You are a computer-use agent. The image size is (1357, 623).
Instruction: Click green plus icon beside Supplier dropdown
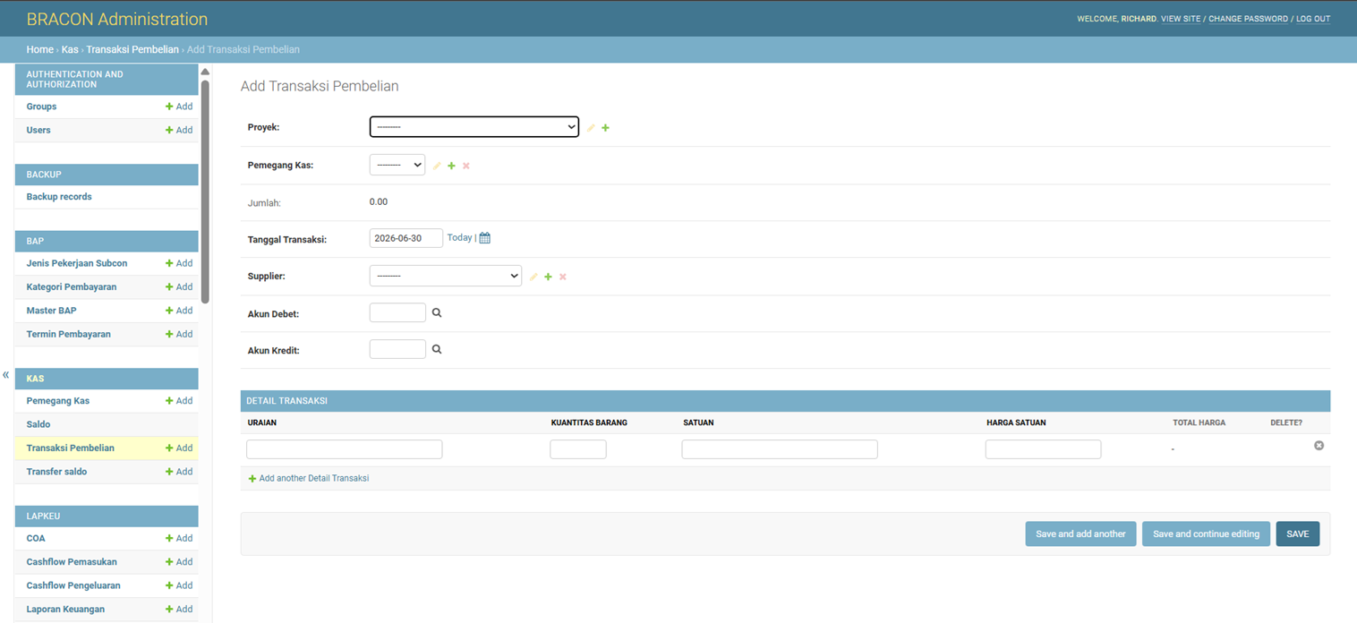(x=549, y=277)
